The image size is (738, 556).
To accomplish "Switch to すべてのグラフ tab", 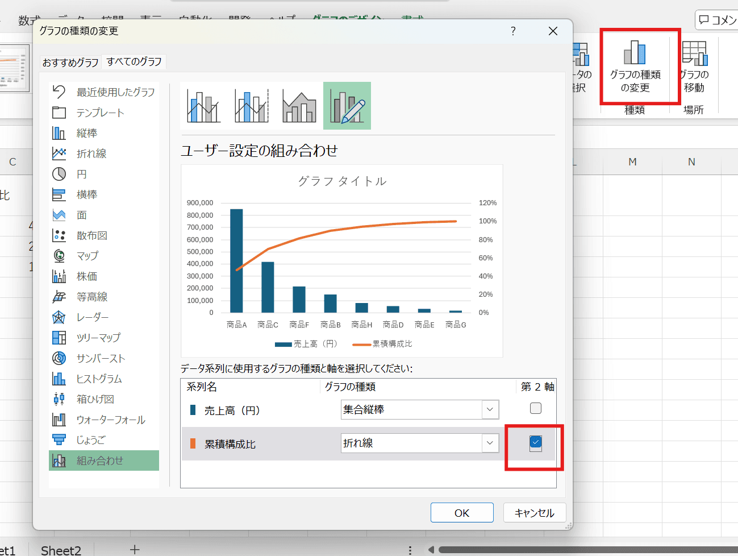I will [134, 61].
